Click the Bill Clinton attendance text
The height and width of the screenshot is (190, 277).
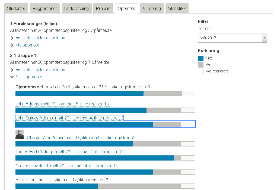coord(62,180)
